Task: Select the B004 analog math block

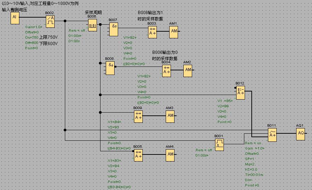Action: point(166,71)
